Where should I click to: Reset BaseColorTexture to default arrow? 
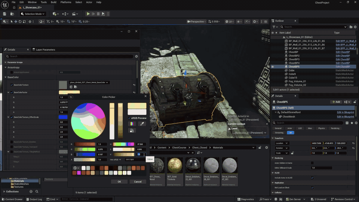134,85
